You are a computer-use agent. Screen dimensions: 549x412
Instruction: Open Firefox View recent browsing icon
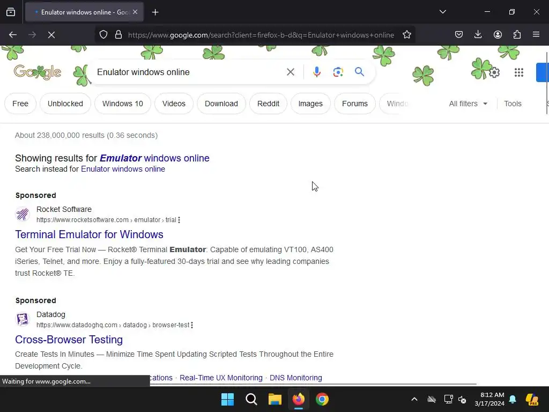point(11,12)
